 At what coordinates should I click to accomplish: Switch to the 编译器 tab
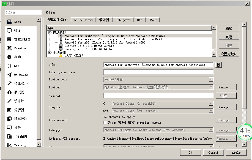click(104, 20)
